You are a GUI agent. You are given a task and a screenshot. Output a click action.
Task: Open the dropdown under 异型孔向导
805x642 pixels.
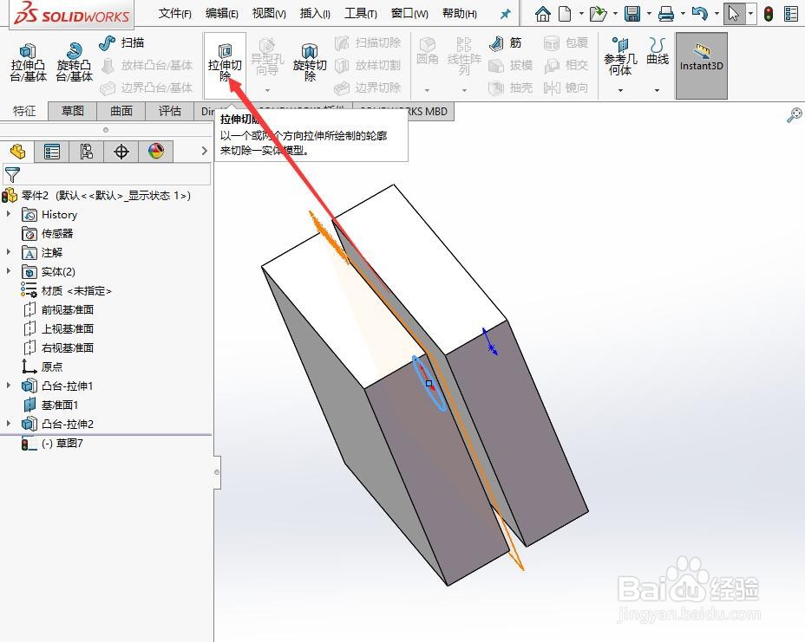pos(267,91)
